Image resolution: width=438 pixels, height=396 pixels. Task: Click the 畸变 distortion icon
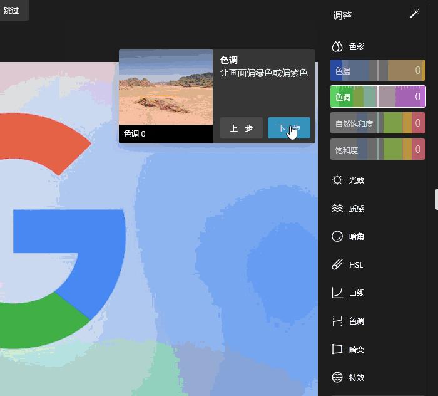(337, 349)
